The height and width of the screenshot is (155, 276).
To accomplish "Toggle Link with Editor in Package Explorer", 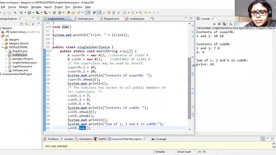I will (27, 24).
